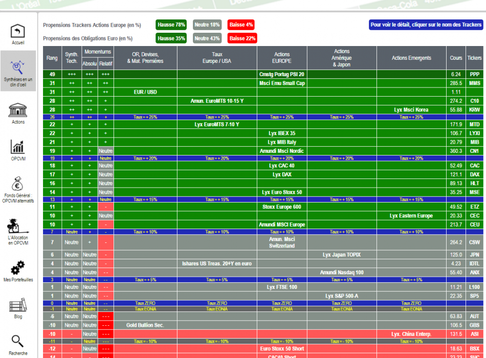The image size is (486, 358).
Task: Open Lyx EuroMTS 7-10 Y tracker
Action: point(217,124)
